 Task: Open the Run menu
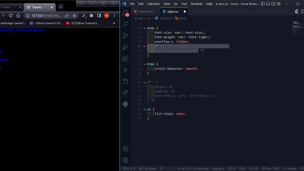[184, 4]
